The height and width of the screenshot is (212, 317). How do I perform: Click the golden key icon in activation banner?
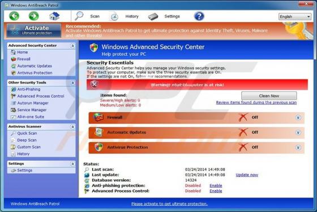point(298,30)
